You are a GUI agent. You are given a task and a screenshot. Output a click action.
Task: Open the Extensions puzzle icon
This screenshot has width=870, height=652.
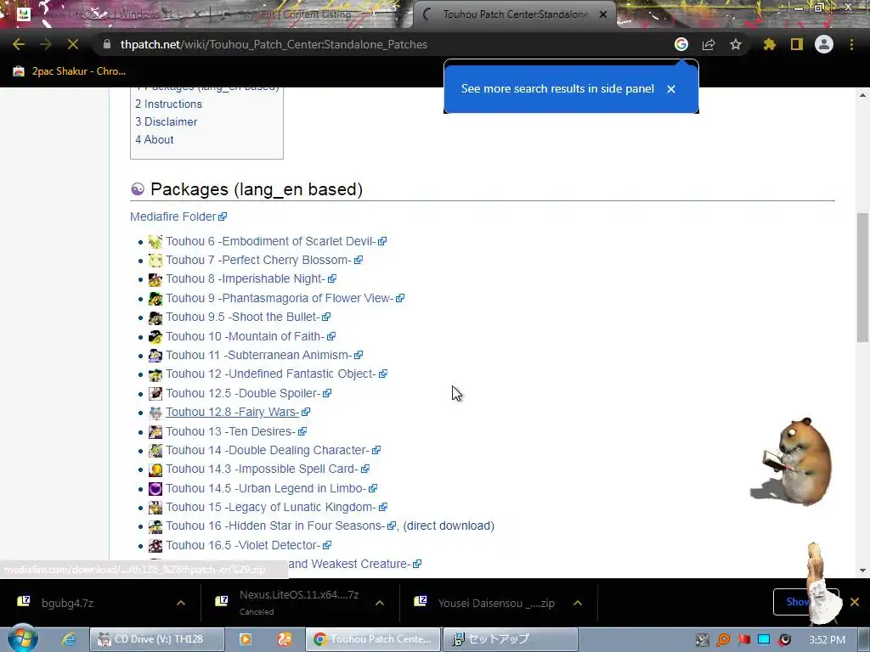pos(770,44)
